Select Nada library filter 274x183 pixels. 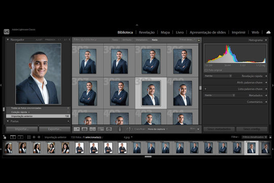154,40
